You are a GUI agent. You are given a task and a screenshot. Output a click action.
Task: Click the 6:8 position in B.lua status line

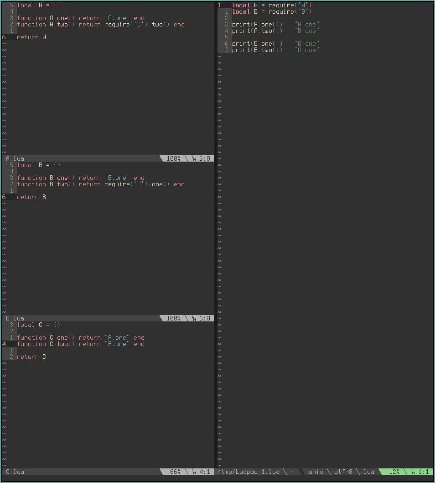pos(204,318)
